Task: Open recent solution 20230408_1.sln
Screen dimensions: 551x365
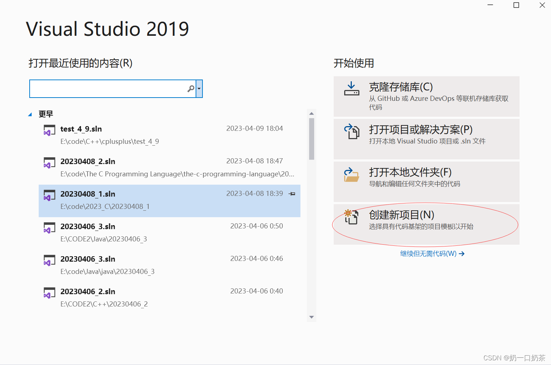Action: tap(170, 201)
